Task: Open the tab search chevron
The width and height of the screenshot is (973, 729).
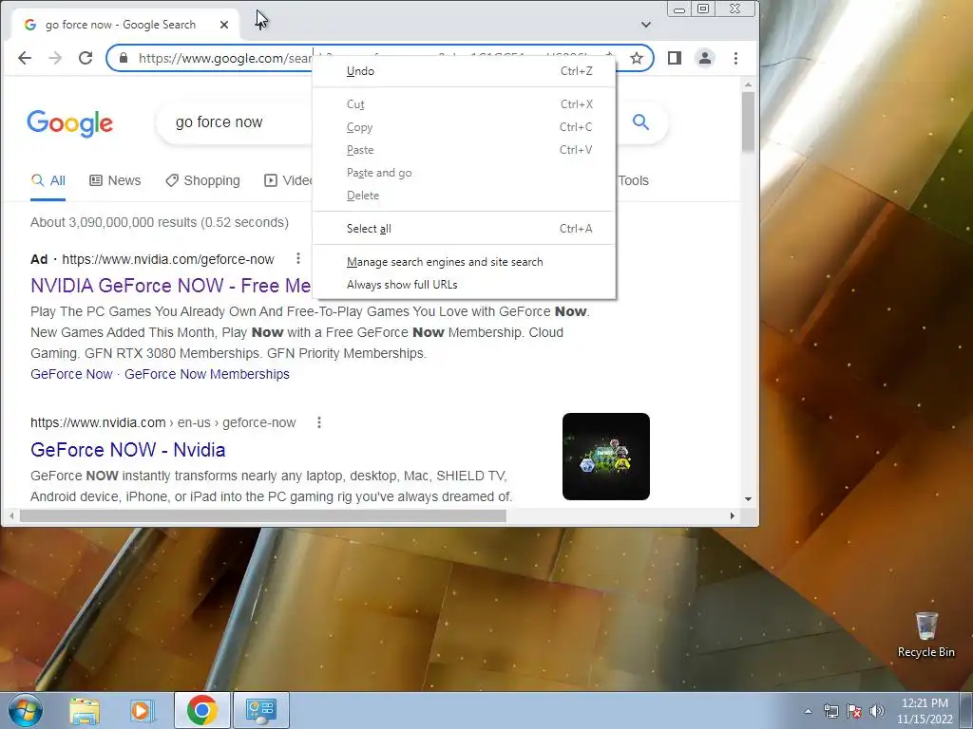Action: (x=646, y=25)
